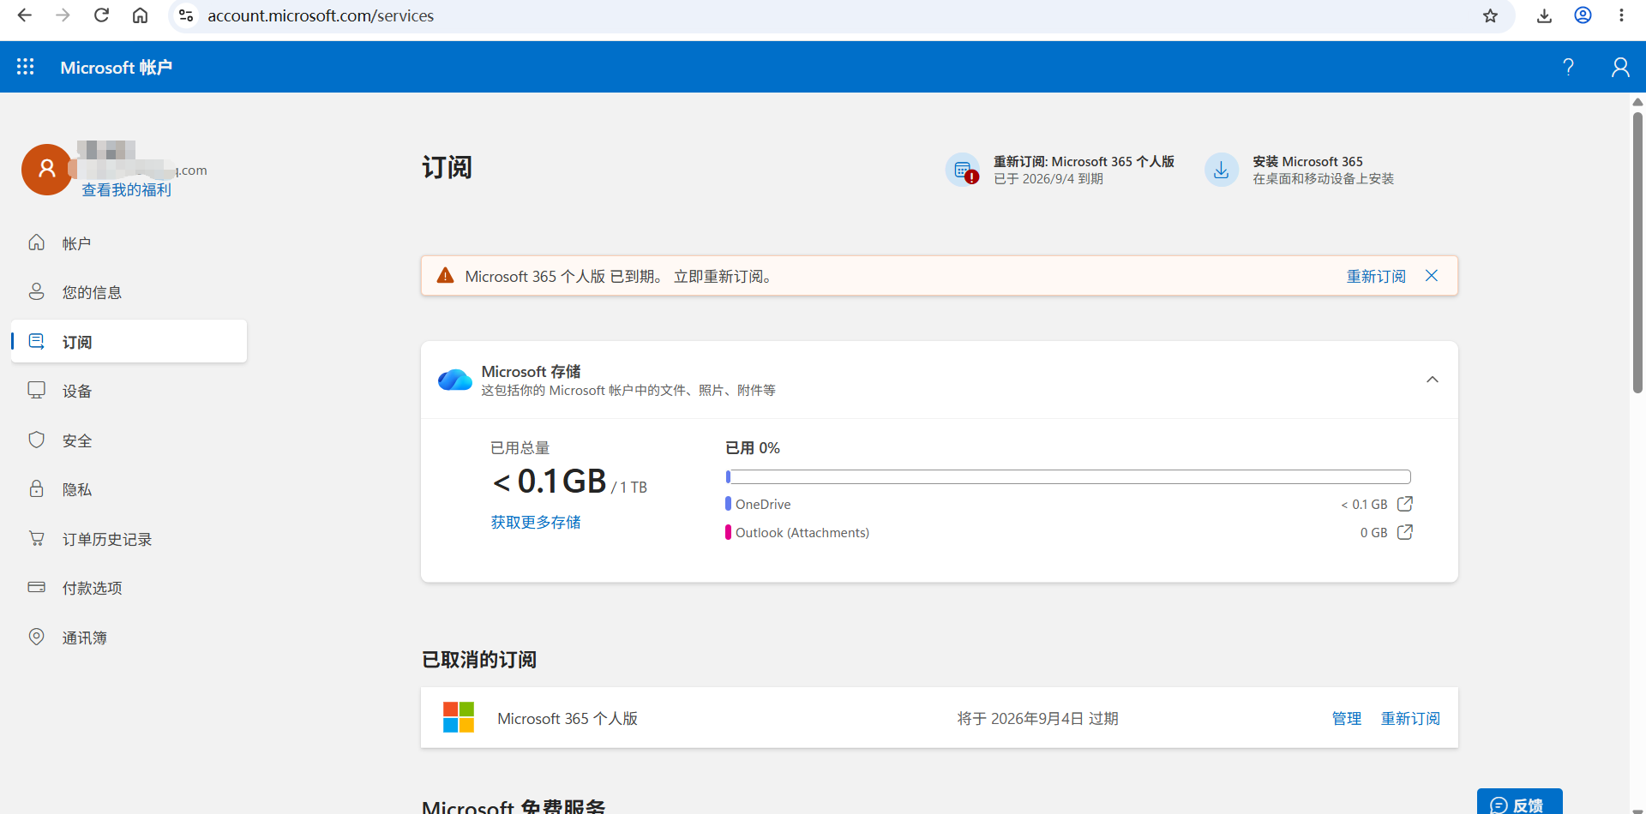Click the resubscribe calendar icon with alert badge
Viewport: 1646px width, 814px height.
(963, 170)
